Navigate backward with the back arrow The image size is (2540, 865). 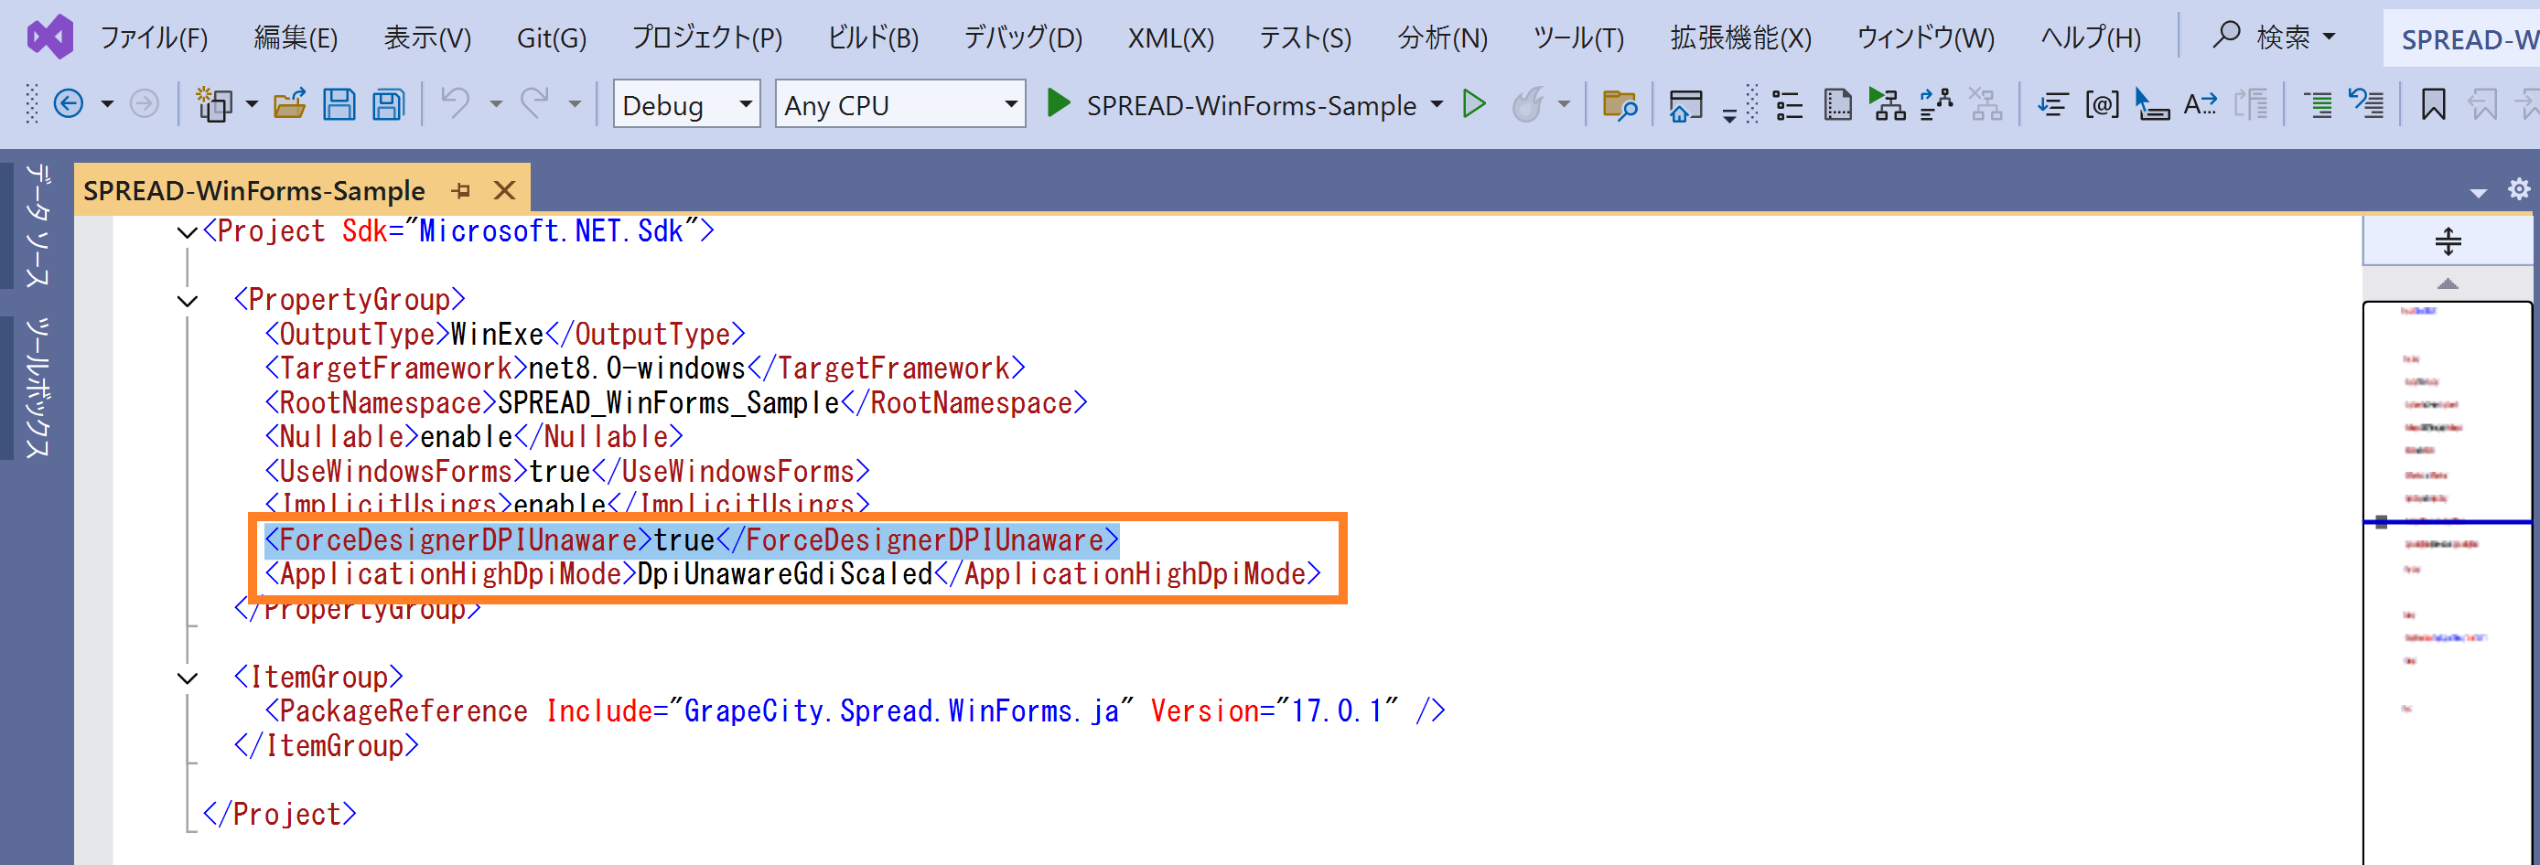(68, 103)
